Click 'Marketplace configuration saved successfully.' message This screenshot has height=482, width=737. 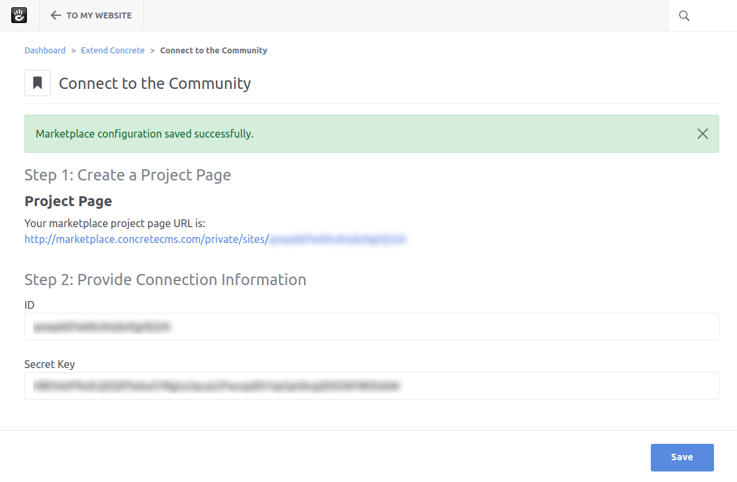[145, 134]
